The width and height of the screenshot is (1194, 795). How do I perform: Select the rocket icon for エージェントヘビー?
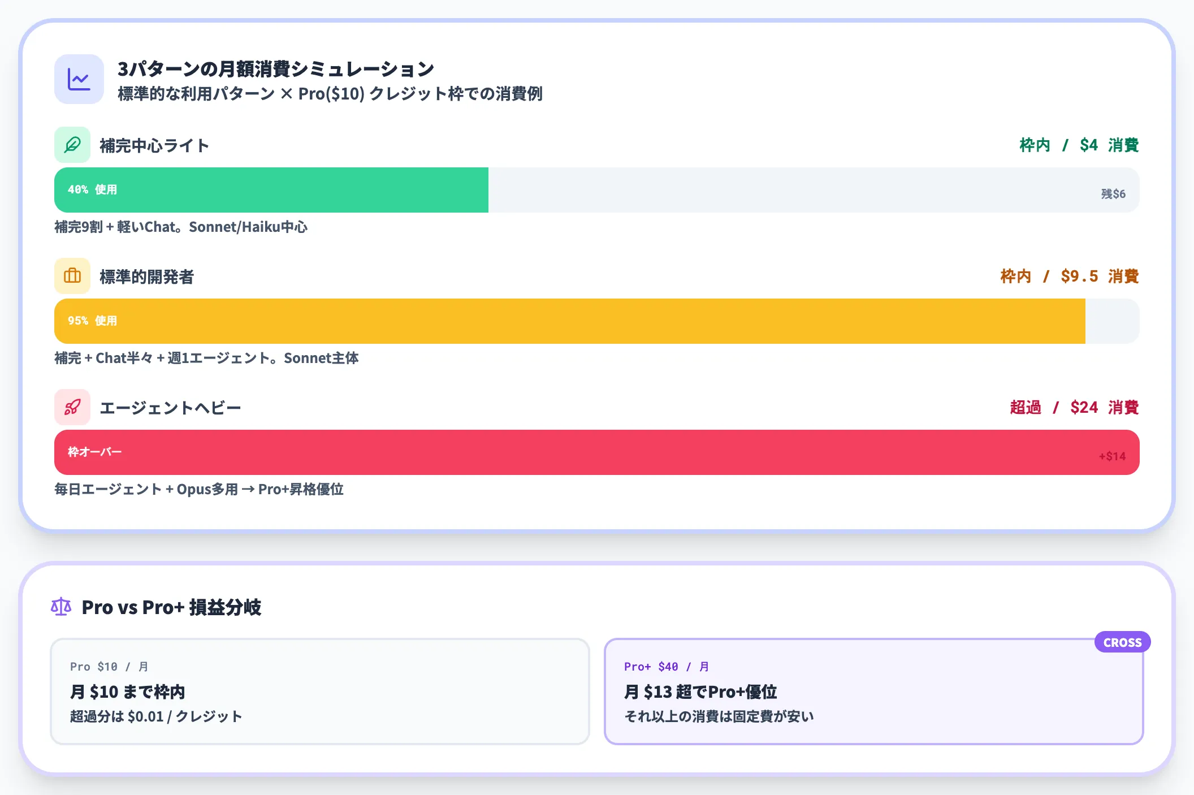tap(72, 407)
